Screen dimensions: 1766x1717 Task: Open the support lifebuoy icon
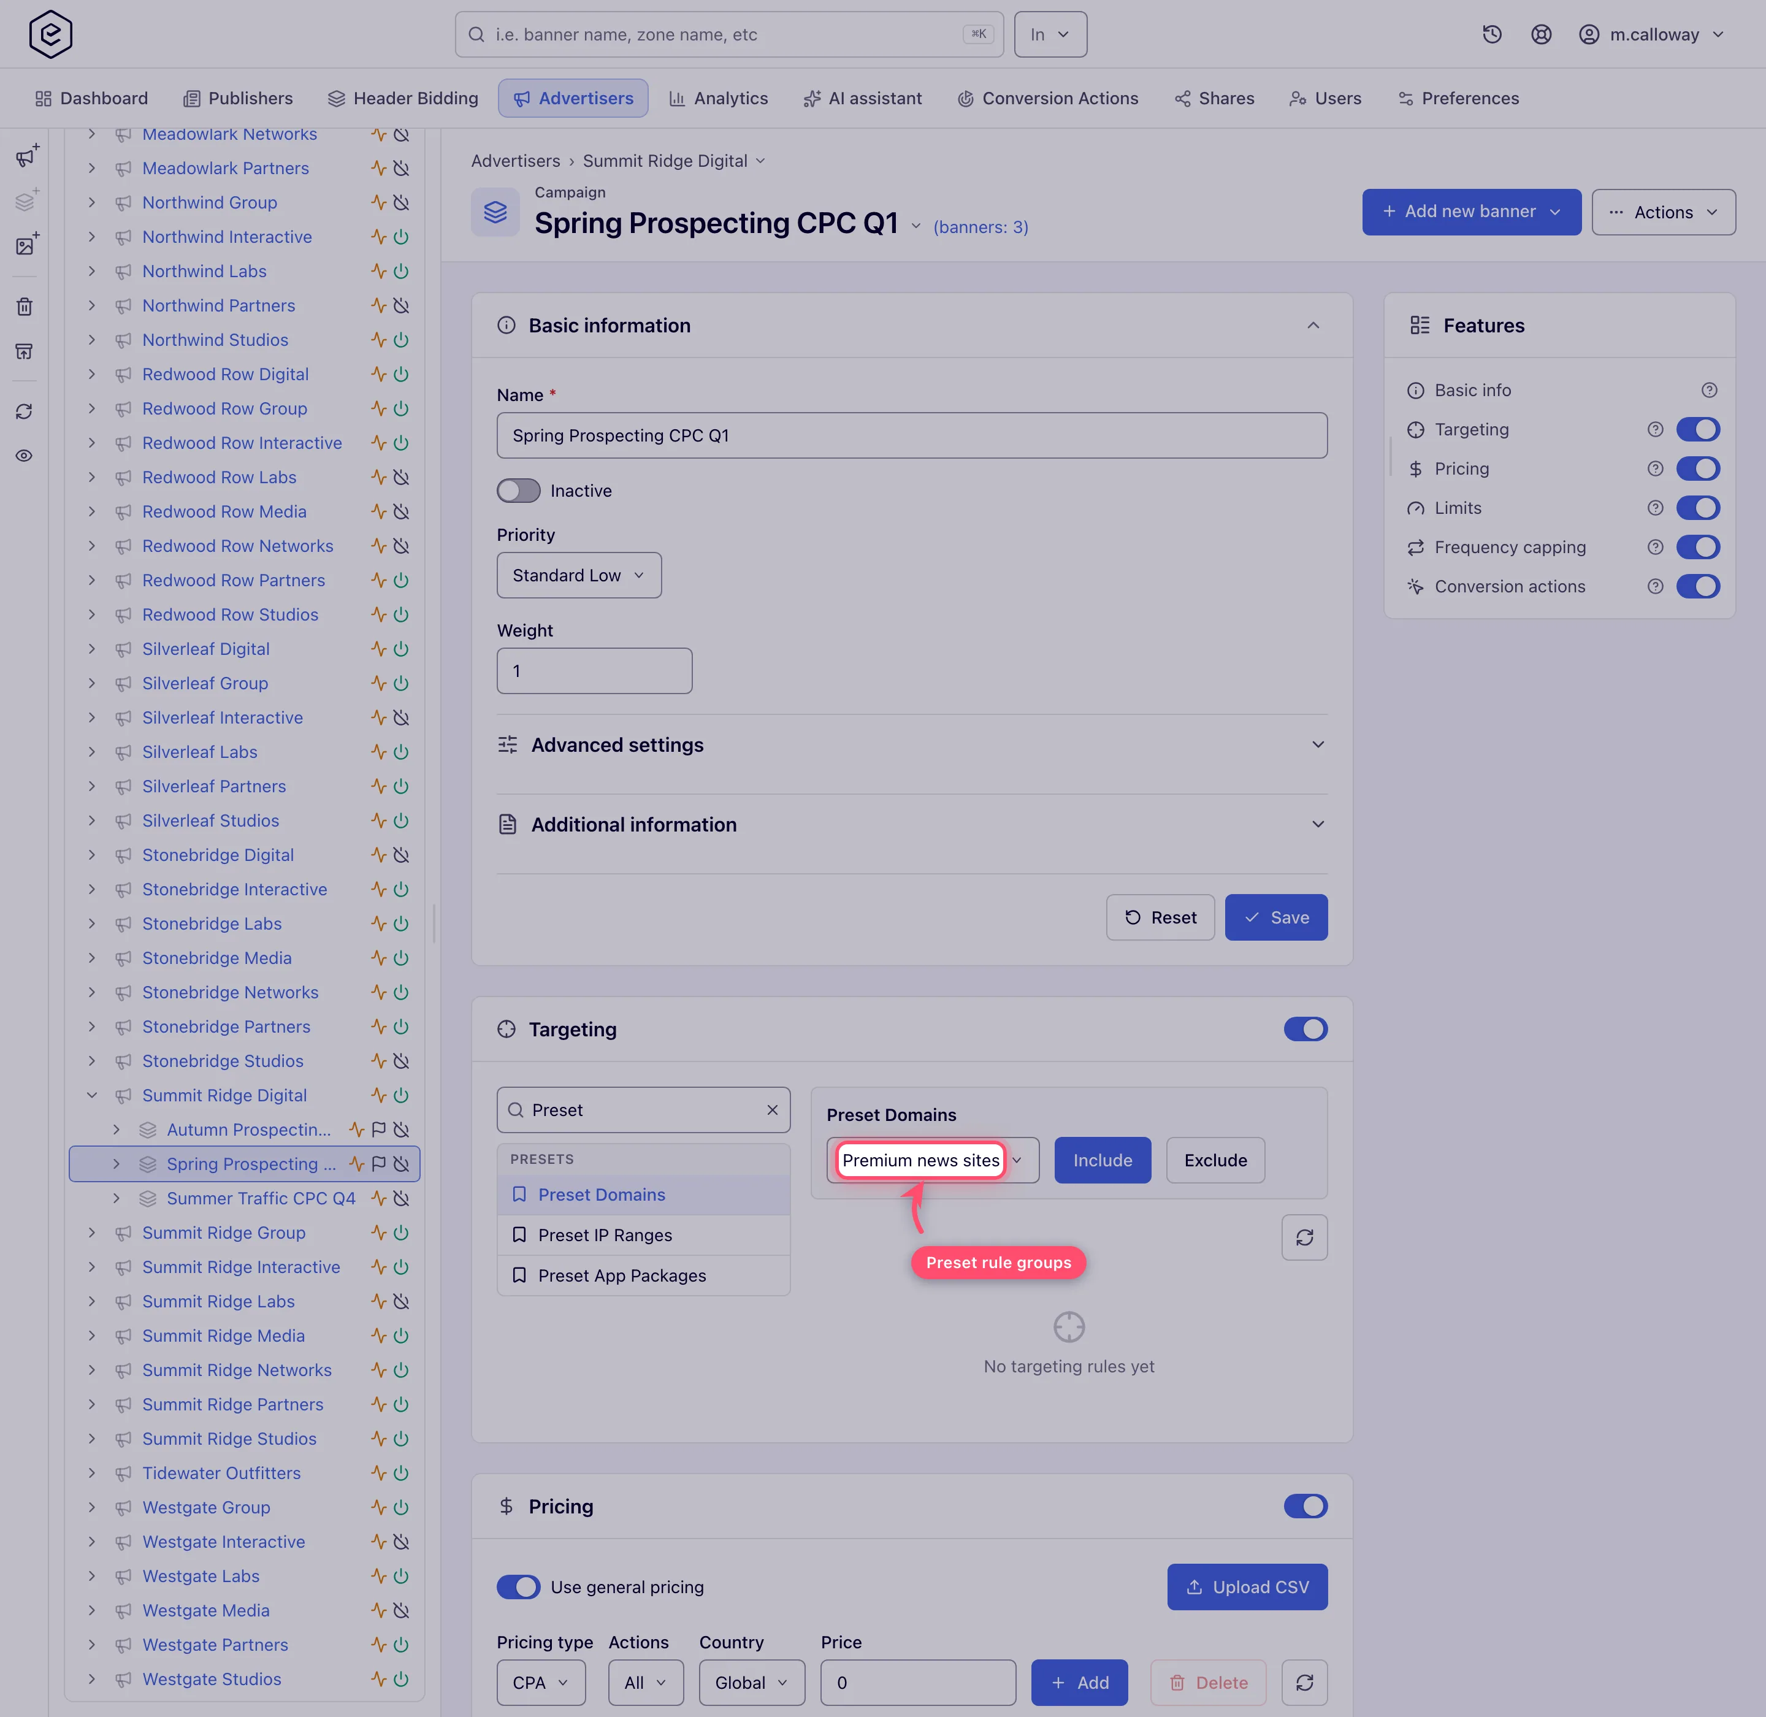(1540, 34)
